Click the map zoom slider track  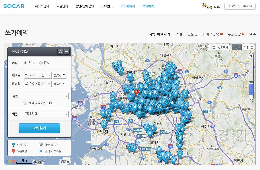coord(251,77)
